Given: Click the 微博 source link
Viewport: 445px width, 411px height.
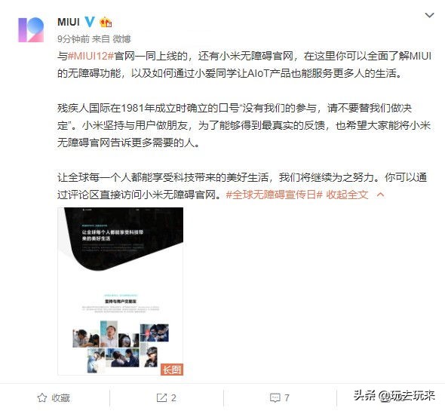Looking at the screenshot, I should click(x=121, y=39).
